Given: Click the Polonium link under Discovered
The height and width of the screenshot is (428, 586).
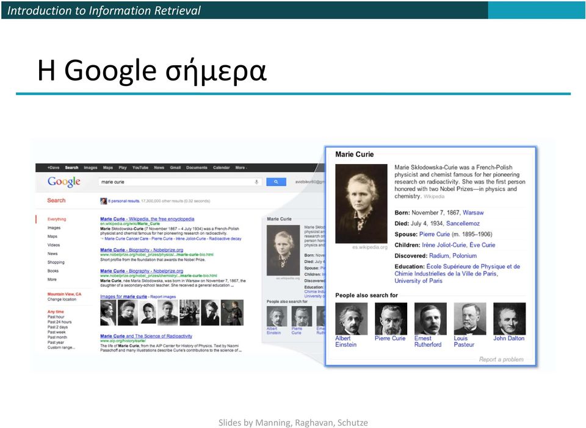Looking at the screenshot, I should 465,256.
